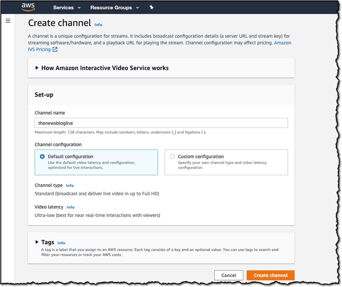The width and height of the screenshot is (342, 287).
Task: Click the Maximum length 128 characters hint
Action: (120, 132)
